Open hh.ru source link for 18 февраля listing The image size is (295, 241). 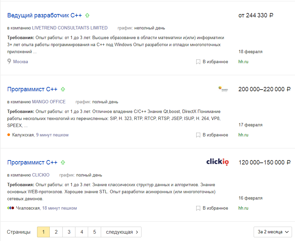pos(243,62)
